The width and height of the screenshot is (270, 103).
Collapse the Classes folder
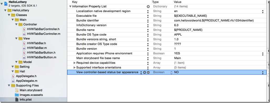(9, 15)
